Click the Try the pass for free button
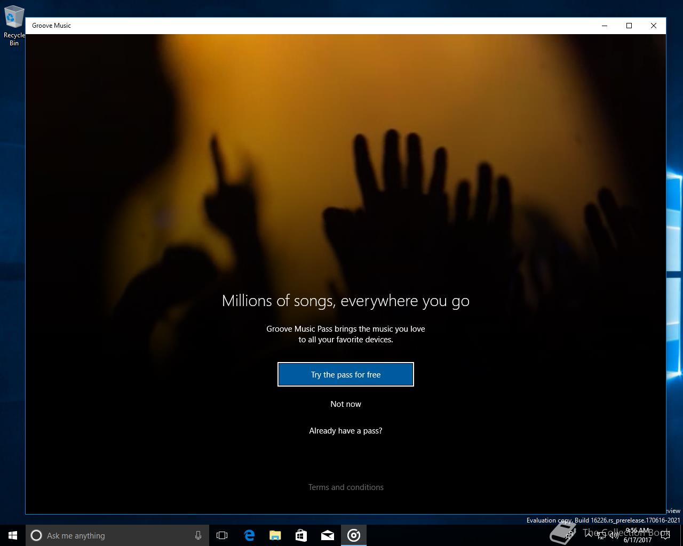The height and width of the screenshot is (546, 683). coord(346,374)
